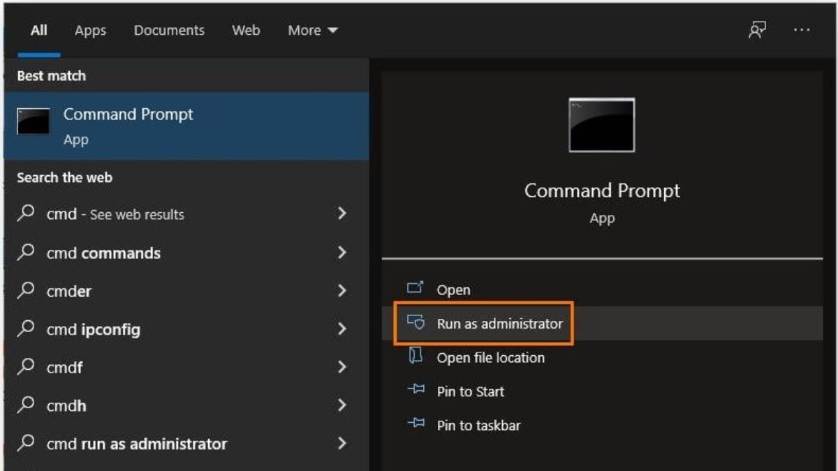838x471 pixels.
Task: Click the 'cmd commands' suggestion text
Action: (103, 253)
